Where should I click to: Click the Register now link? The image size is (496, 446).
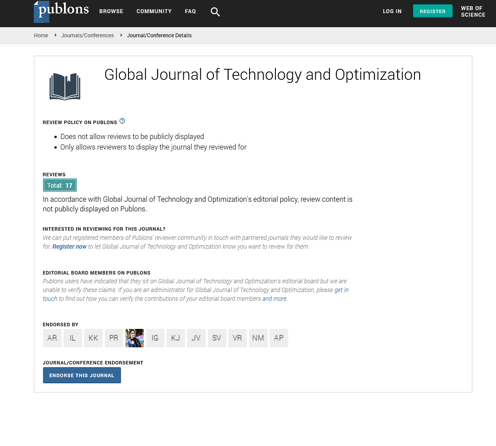tap(69, 246)
